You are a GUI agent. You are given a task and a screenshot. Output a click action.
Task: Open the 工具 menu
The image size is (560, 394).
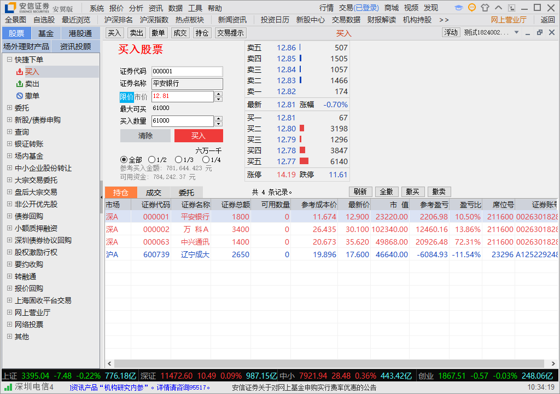click(195, 8)
